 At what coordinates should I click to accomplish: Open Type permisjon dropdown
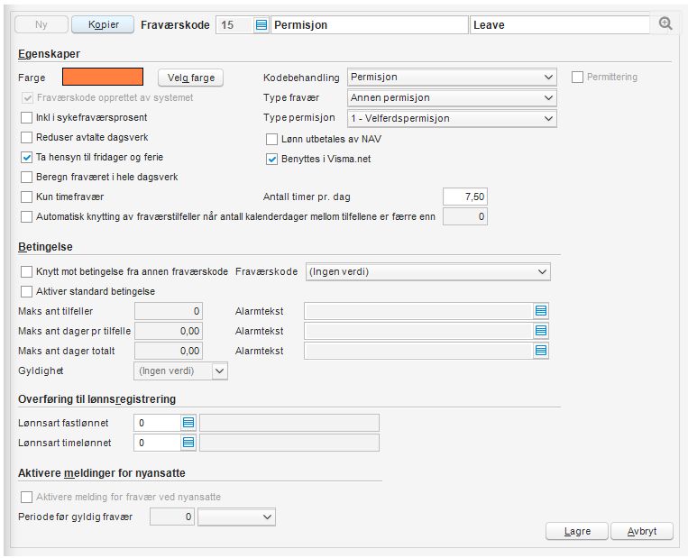point(452,118)
